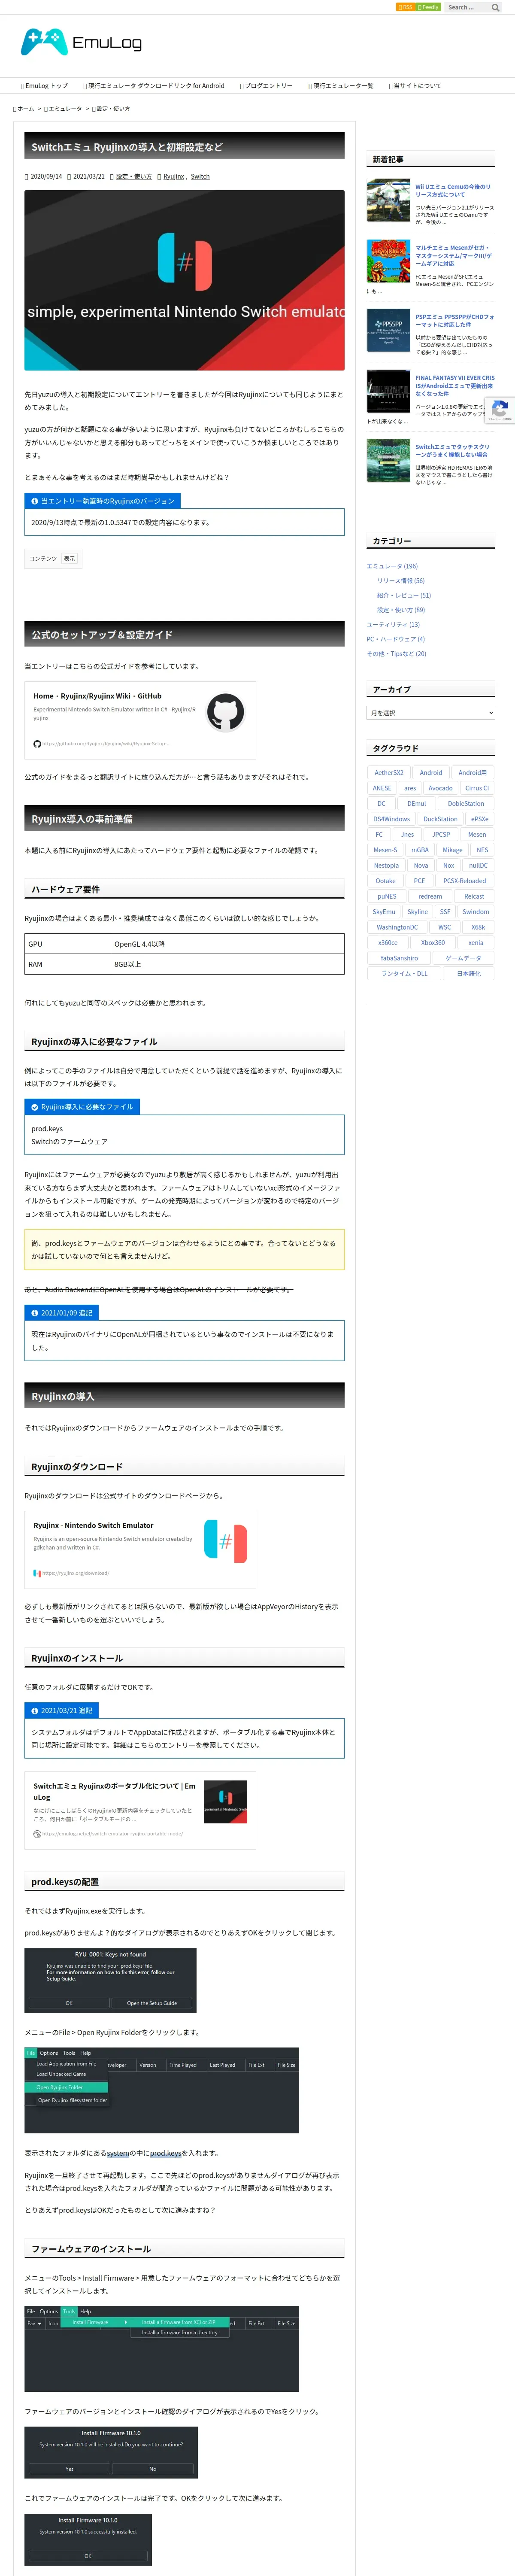The image size is (515, 2576).
Task: Open the Wii U Cemu article thumbnail
Action: click(388, 200)
